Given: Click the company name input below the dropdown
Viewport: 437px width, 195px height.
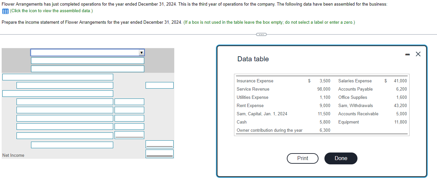Looking at the screenshot, I should [87, 60].
